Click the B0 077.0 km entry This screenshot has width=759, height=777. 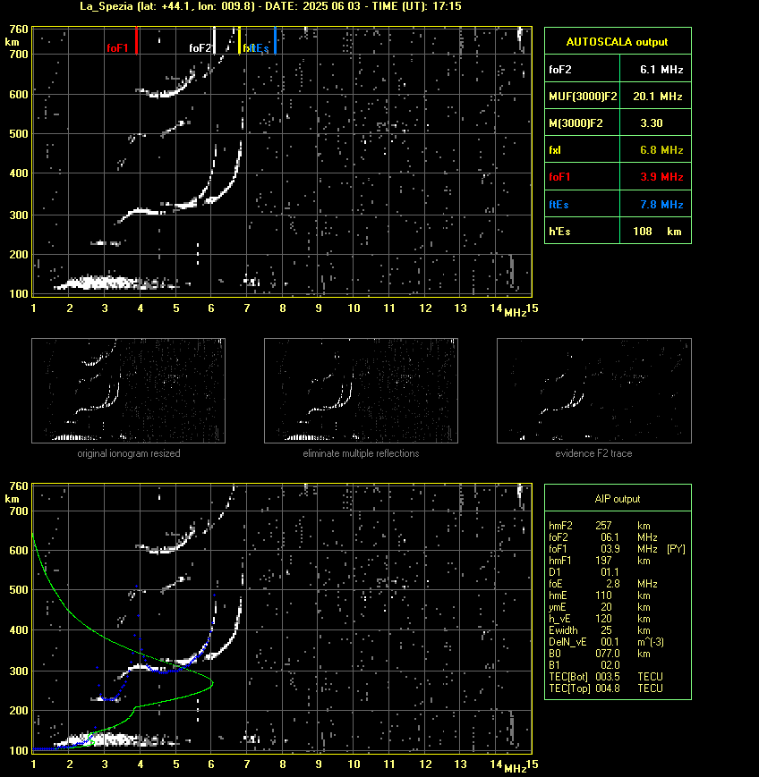[600, 654]
